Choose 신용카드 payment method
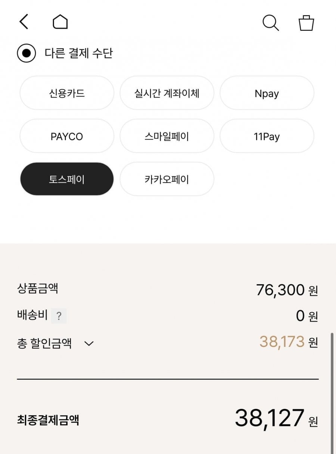Screen dimensions: 336x454 (67, 93)
